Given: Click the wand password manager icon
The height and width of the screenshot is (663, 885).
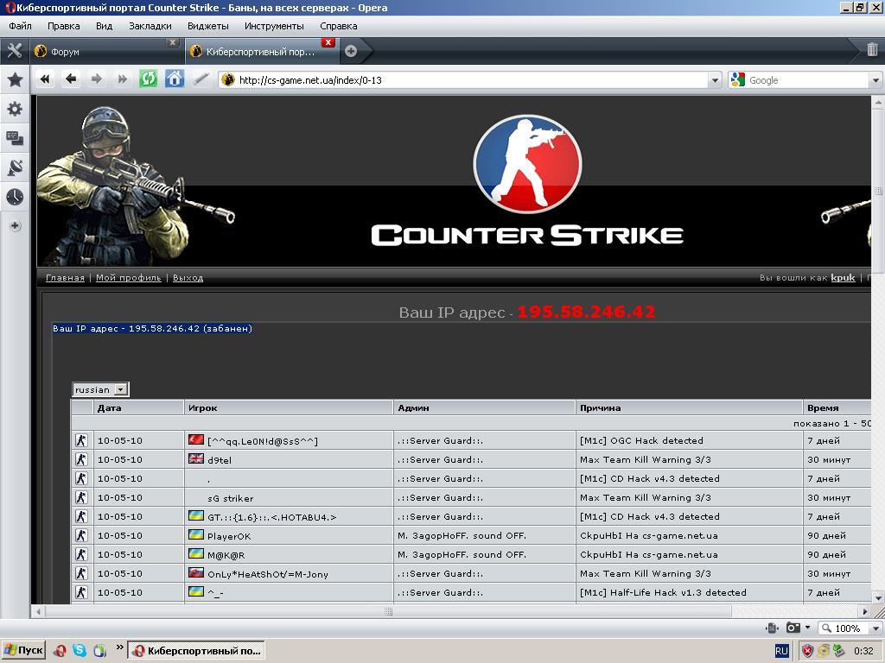Looking at the screenshot, I should [201, 79].
